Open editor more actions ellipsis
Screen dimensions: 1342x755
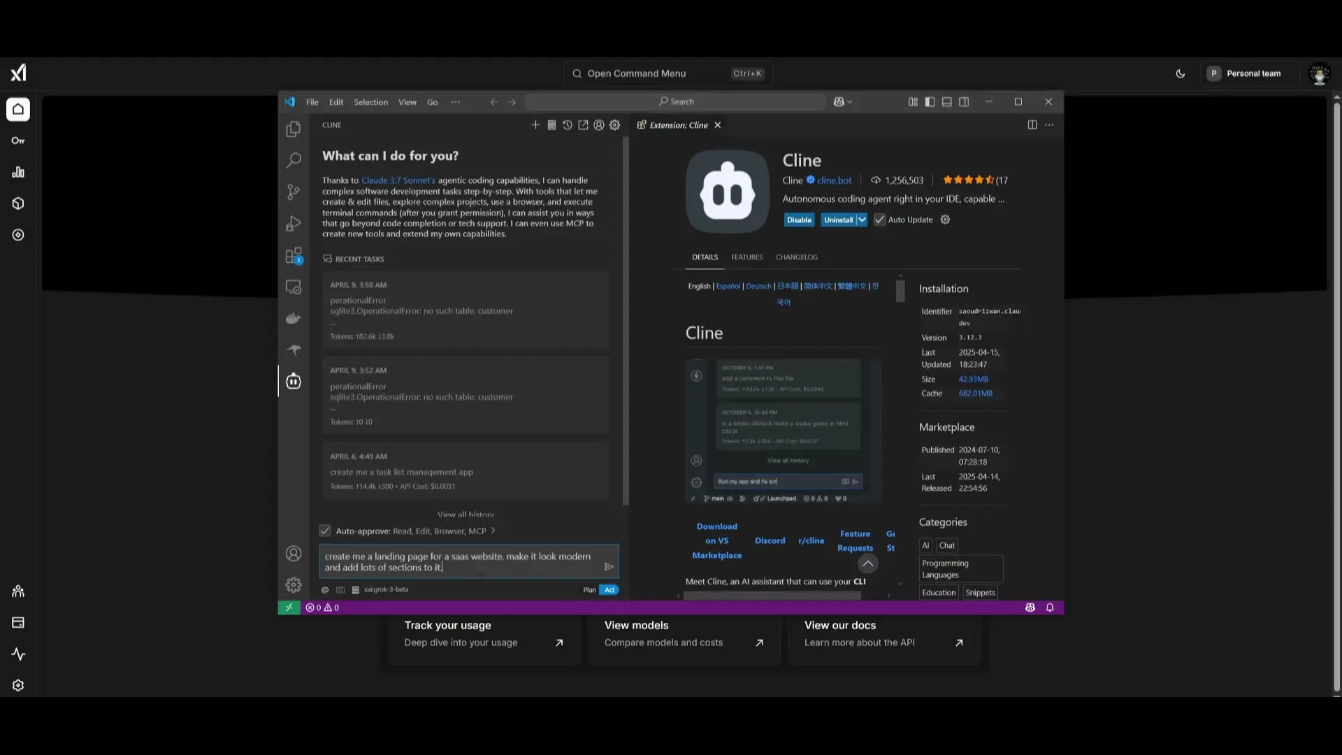[1049, 125]
